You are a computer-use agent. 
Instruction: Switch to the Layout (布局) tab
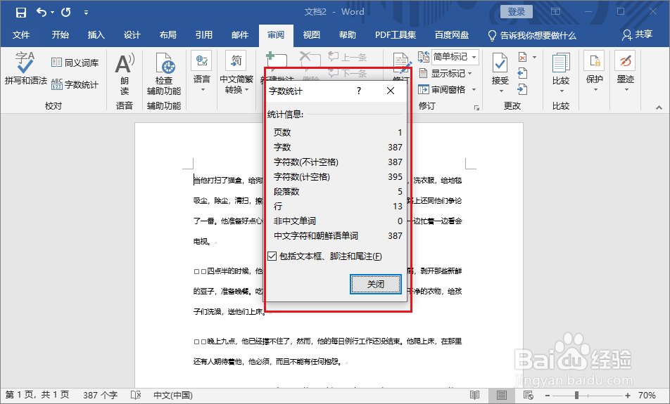point(168,35)
